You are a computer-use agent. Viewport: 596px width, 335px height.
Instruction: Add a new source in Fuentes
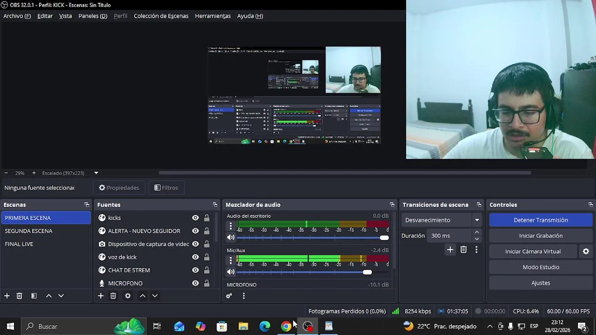click(x=101, y=296)
